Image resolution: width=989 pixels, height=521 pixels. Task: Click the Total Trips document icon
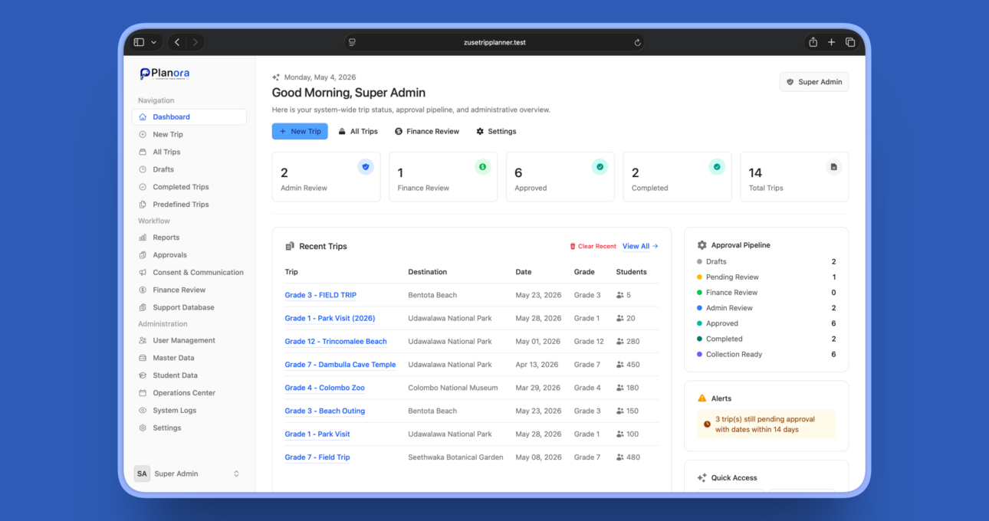833,166
